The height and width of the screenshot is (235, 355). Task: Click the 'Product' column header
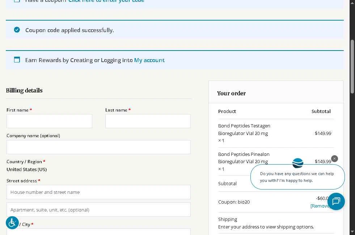(227, 111)
